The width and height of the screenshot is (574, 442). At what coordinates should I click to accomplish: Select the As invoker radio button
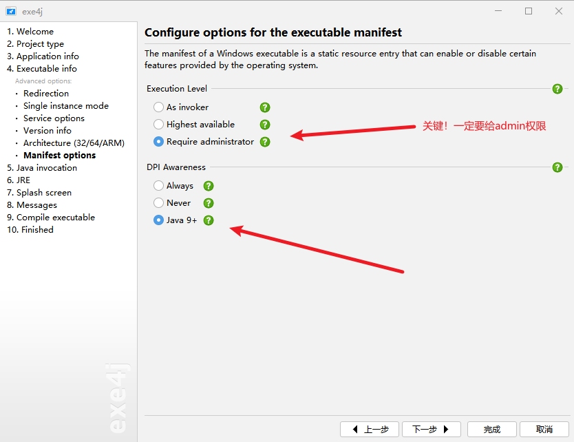[x=159, y=107]
